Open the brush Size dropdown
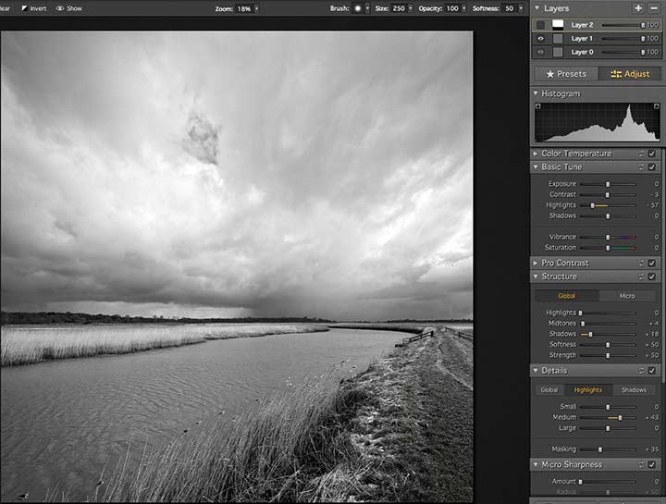Image resolution: width=666 pixels, height=504 pixels. tap(411, 8)
